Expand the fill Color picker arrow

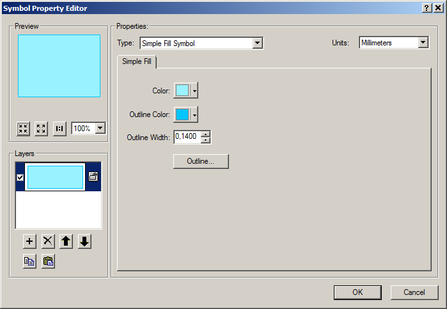194,91
